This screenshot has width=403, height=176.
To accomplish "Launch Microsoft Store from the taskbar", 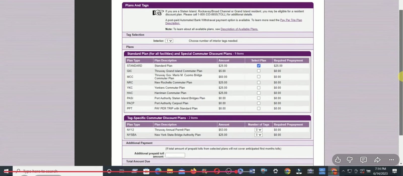I will click(x=146, y=171).
